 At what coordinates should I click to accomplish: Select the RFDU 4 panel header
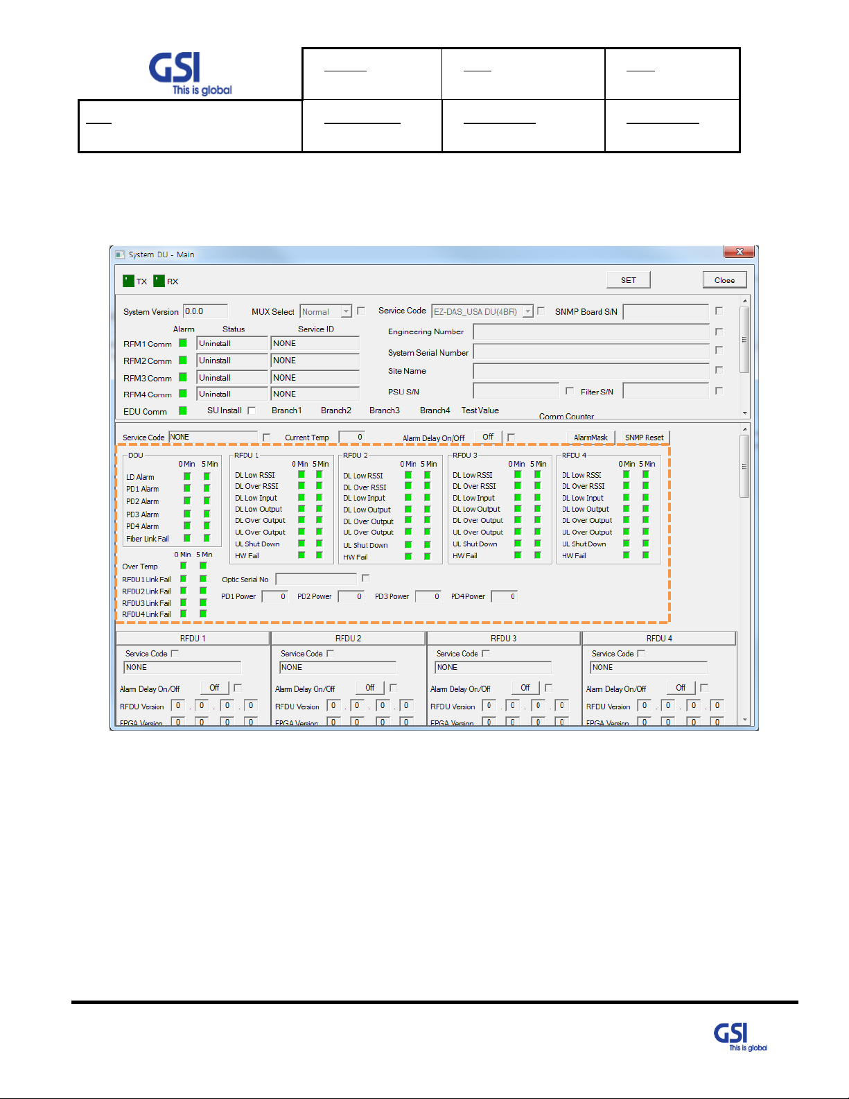659,639
